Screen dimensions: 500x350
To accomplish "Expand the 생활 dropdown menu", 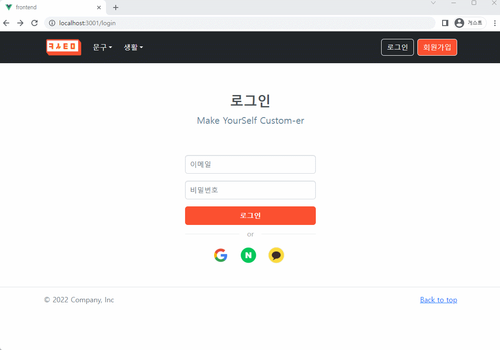I will tap(133, 47).
